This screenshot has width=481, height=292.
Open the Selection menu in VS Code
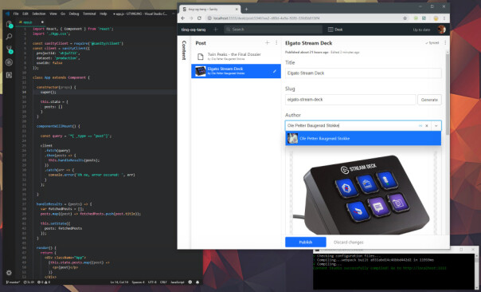tap(39, 14)
